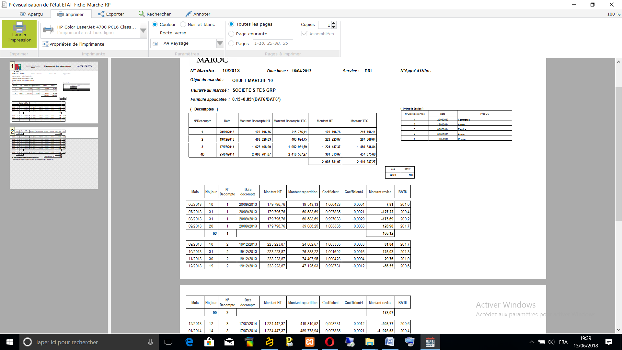Screen dimensions: 622x350
Task: Open Opera browser from the taskbar
Action: coord(329,342)
